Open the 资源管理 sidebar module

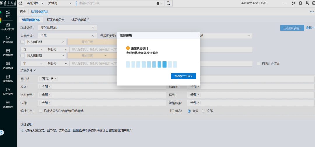coord(8,53)
